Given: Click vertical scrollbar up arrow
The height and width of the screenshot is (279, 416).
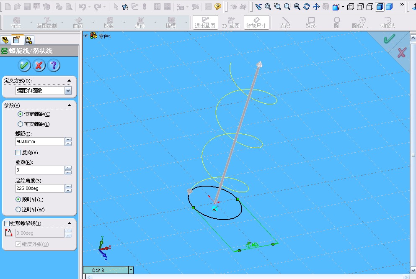Looking at the screenshot, I should pos(413,38).
